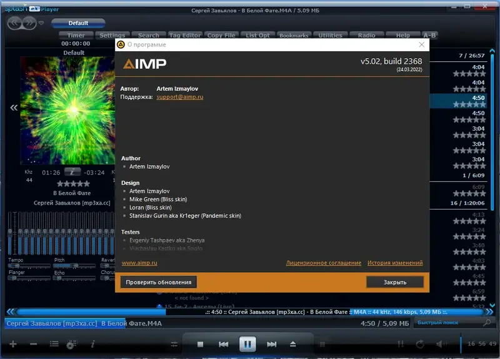The width and height of the screenshot is (500, 359).
Task: Open the equalizer sliders icon near stop button
Action: [174, 344]
